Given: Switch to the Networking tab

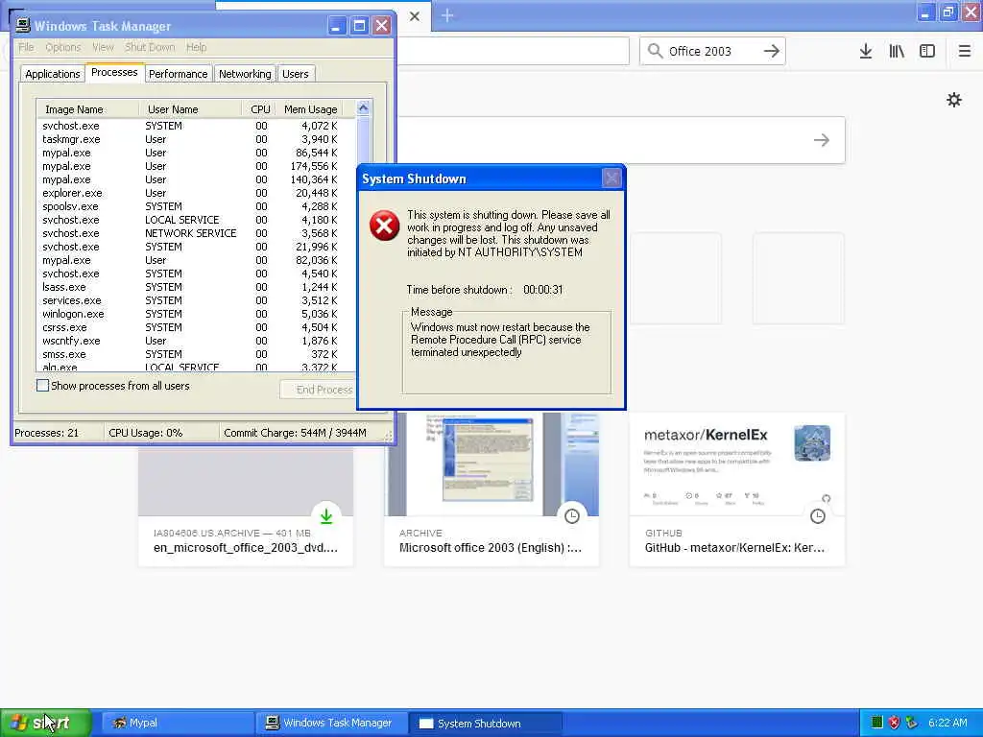Looking at the screenshot, I should (245, 74).
